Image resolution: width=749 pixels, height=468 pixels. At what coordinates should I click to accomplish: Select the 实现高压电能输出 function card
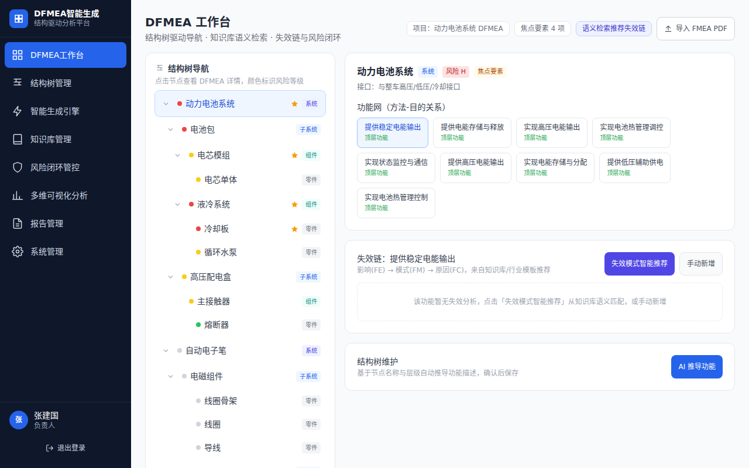(x=552, y=133)
